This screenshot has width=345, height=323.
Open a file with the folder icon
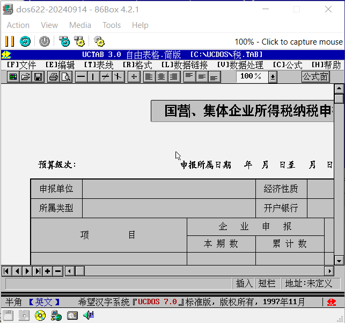[x=26, y=77]
